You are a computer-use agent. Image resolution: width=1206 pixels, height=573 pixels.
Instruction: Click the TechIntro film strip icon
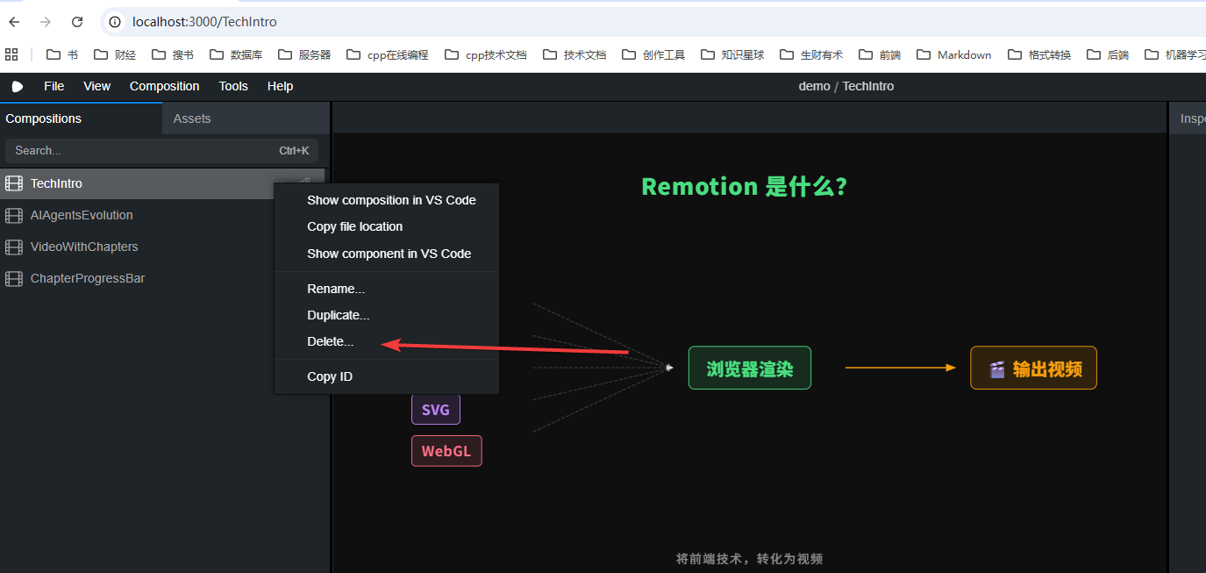(x=14, y=183)
